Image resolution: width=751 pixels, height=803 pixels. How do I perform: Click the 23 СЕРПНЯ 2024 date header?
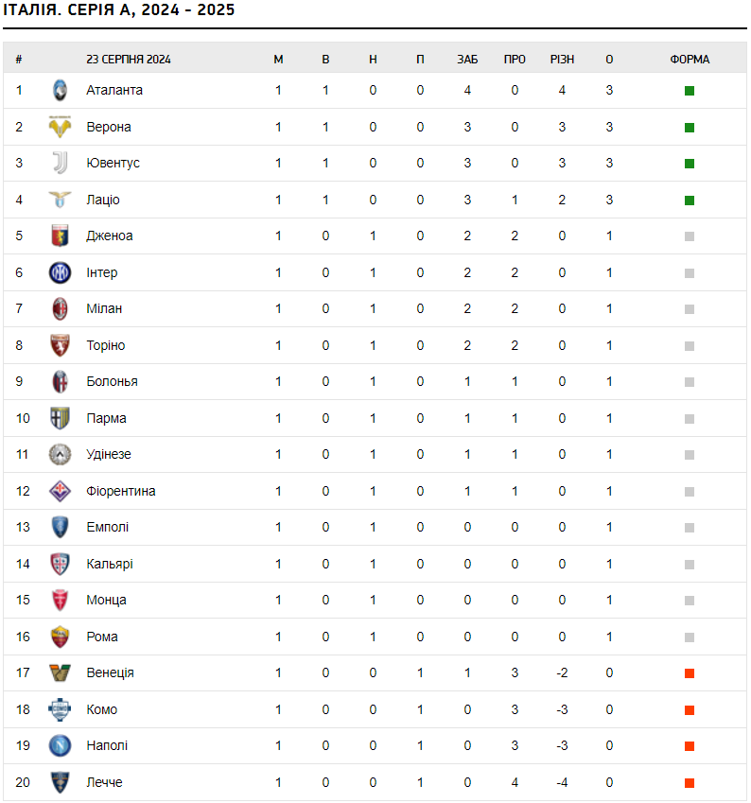[129, 60]
